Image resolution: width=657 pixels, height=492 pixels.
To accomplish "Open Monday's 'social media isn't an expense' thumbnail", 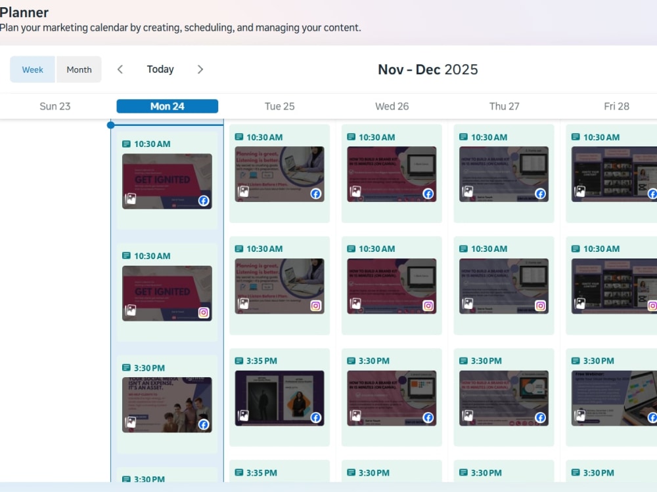I will click(167, 405).
